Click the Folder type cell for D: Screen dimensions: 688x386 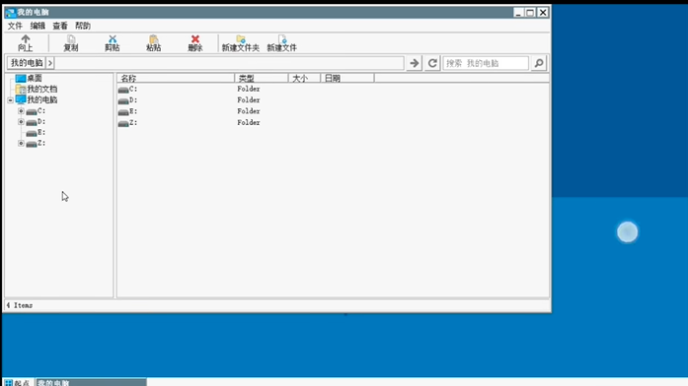click(x=249, y=100)
